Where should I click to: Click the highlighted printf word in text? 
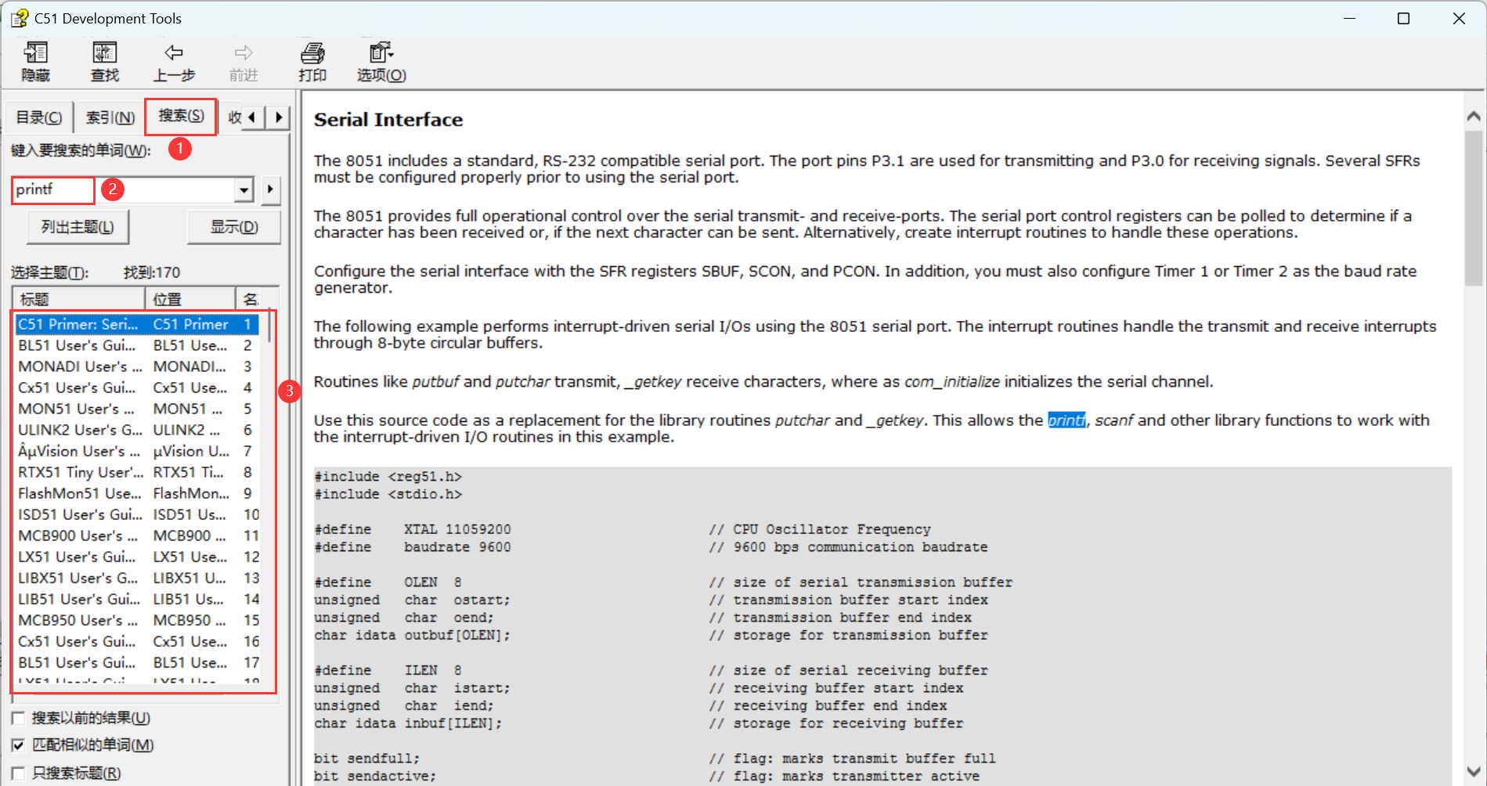pos(1067,420)
